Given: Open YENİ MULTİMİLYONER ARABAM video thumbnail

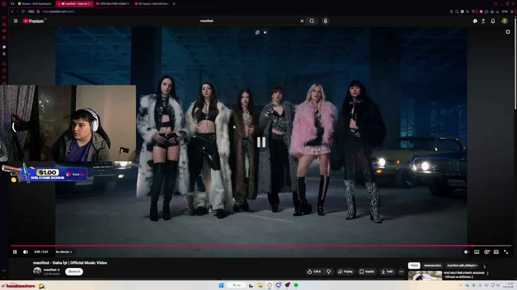Looking at the screenshot, I should pyautogui.click(x=425, y=275).
